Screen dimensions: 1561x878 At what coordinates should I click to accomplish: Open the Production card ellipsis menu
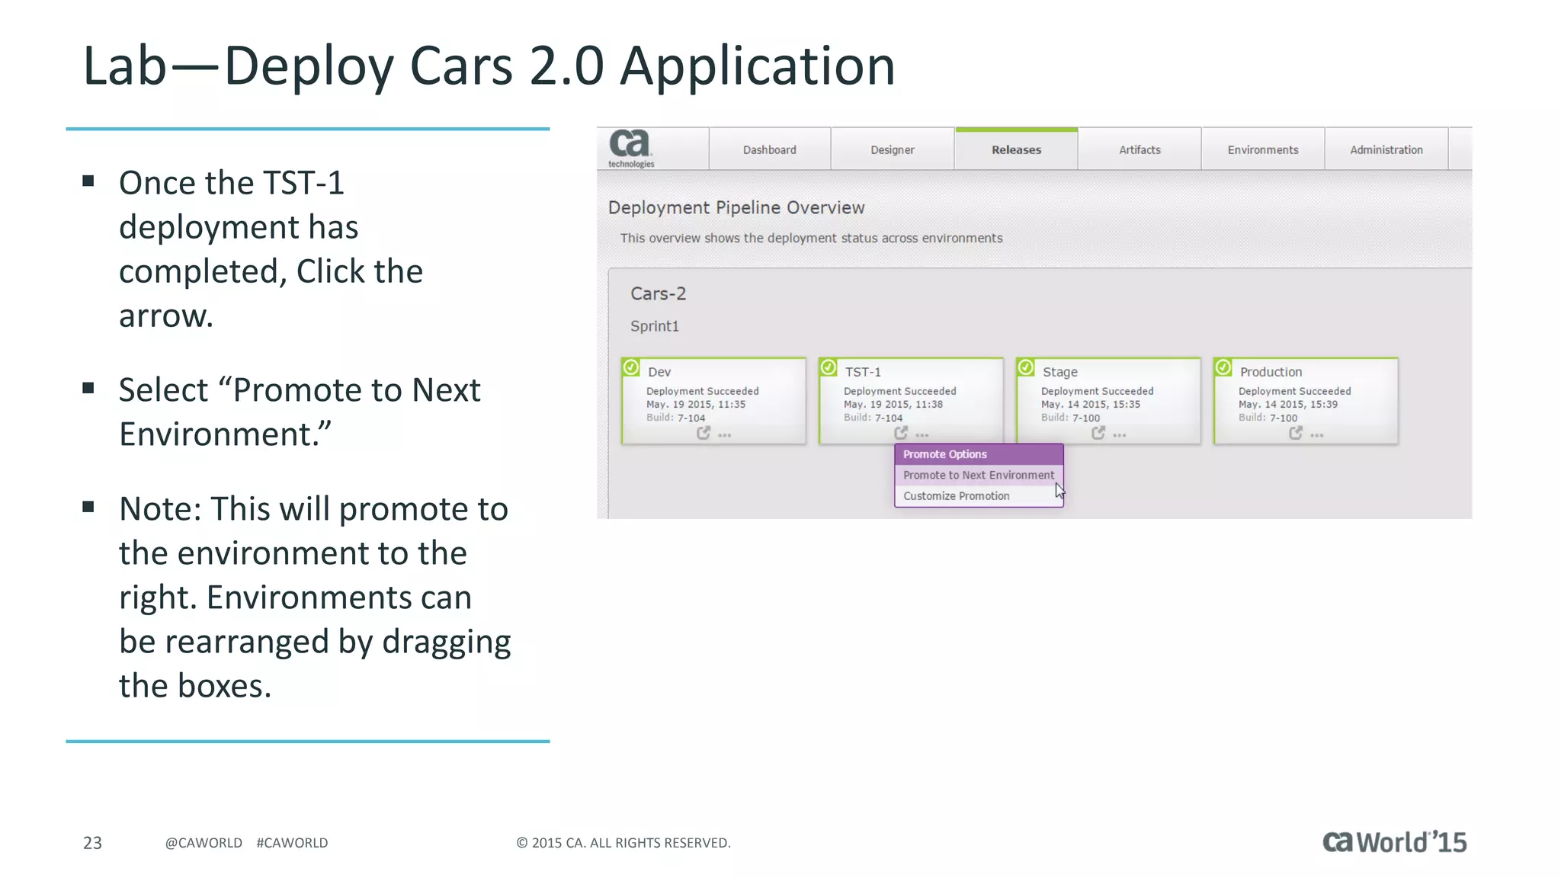click(x=1317, y=436)
